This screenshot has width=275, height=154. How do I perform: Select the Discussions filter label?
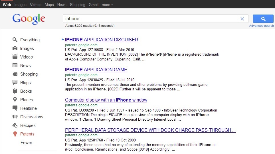click(x=32, y=117)
